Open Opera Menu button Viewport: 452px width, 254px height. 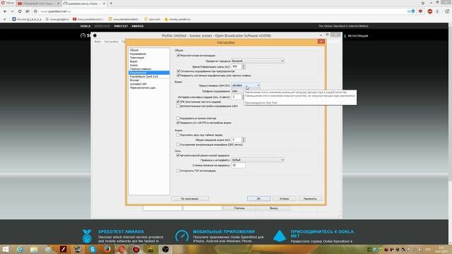click(8, 3)
